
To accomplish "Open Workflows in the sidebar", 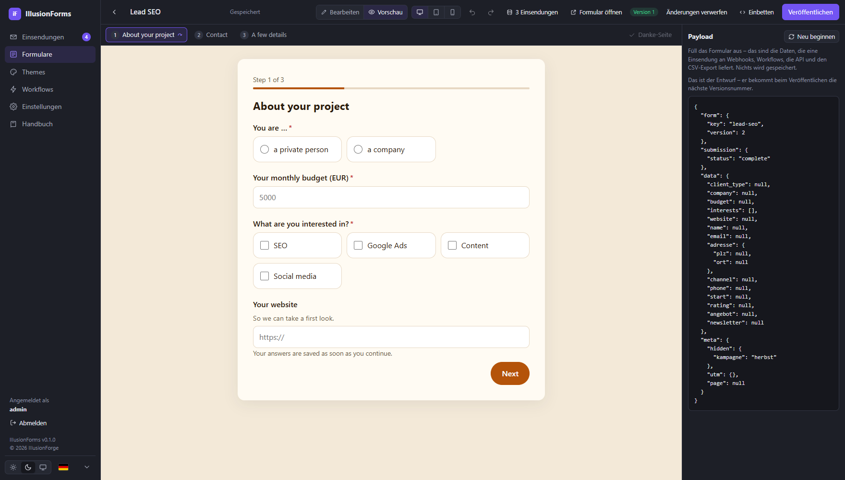I will [x=50, y=89].
